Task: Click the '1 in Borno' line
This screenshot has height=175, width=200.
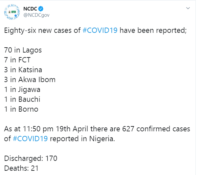Action: pos(21,109)
